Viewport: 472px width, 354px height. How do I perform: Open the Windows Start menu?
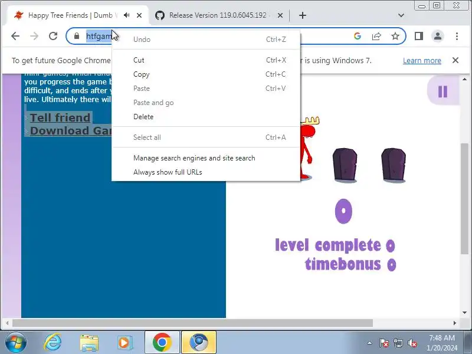(x=15, y=343)
